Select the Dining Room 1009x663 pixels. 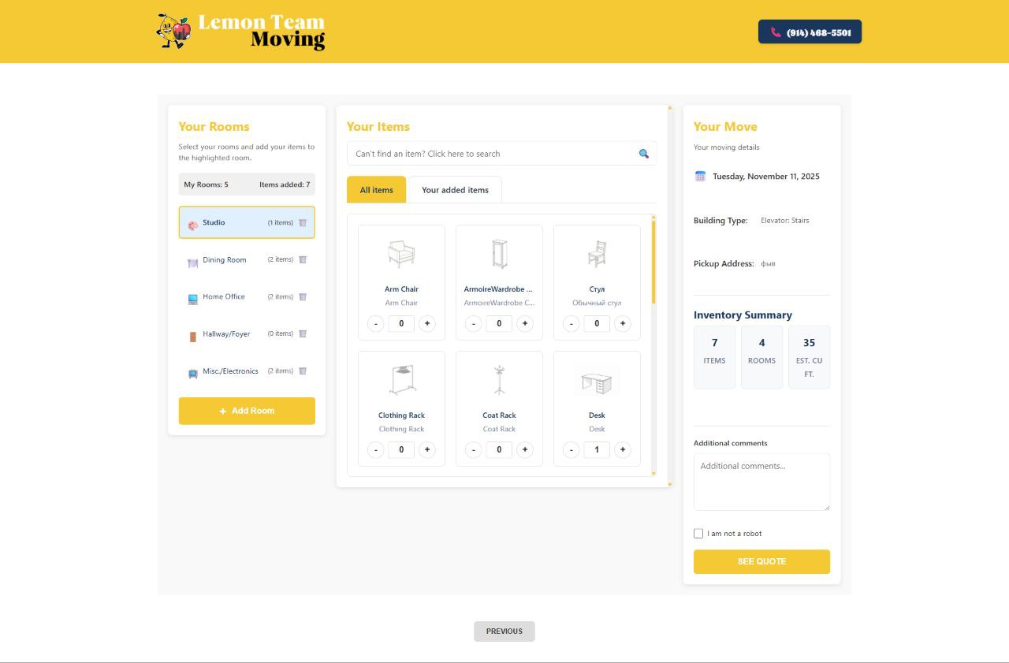(x=247, y=259)
